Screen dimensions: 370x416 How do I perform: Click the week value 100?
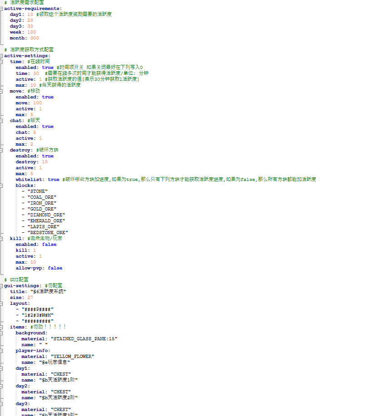point(31,32)
